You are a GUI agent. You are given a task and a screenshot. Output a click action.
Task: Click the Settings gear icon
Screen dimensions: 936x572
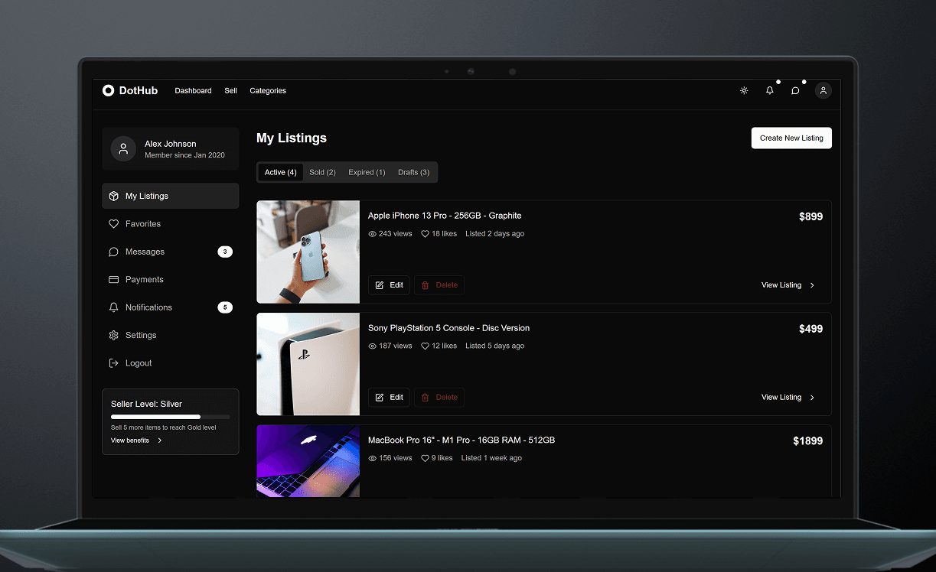tap(113, 335)
